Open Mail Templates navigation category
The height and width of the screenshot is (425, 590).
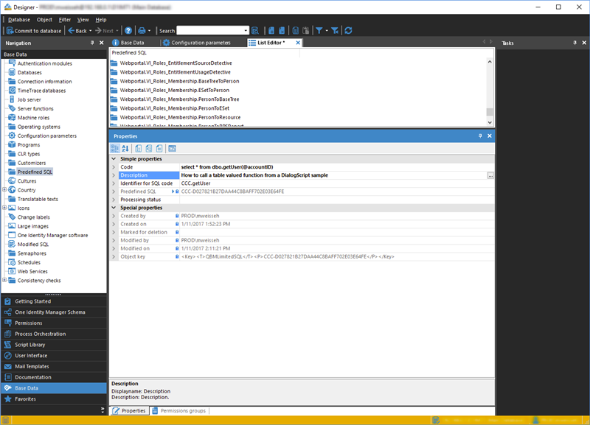pyautogui.click(x=32, y=366)
